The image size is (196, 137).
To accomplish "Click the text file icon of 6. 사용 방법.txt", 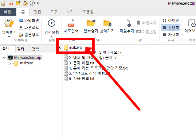I will [66, 79].
